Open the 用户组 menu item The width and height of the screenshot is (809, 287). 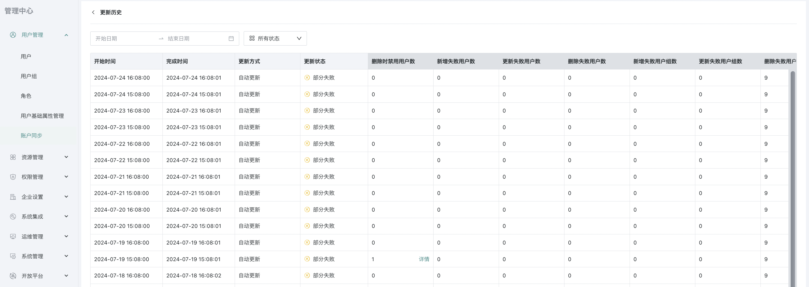(28, 76)
